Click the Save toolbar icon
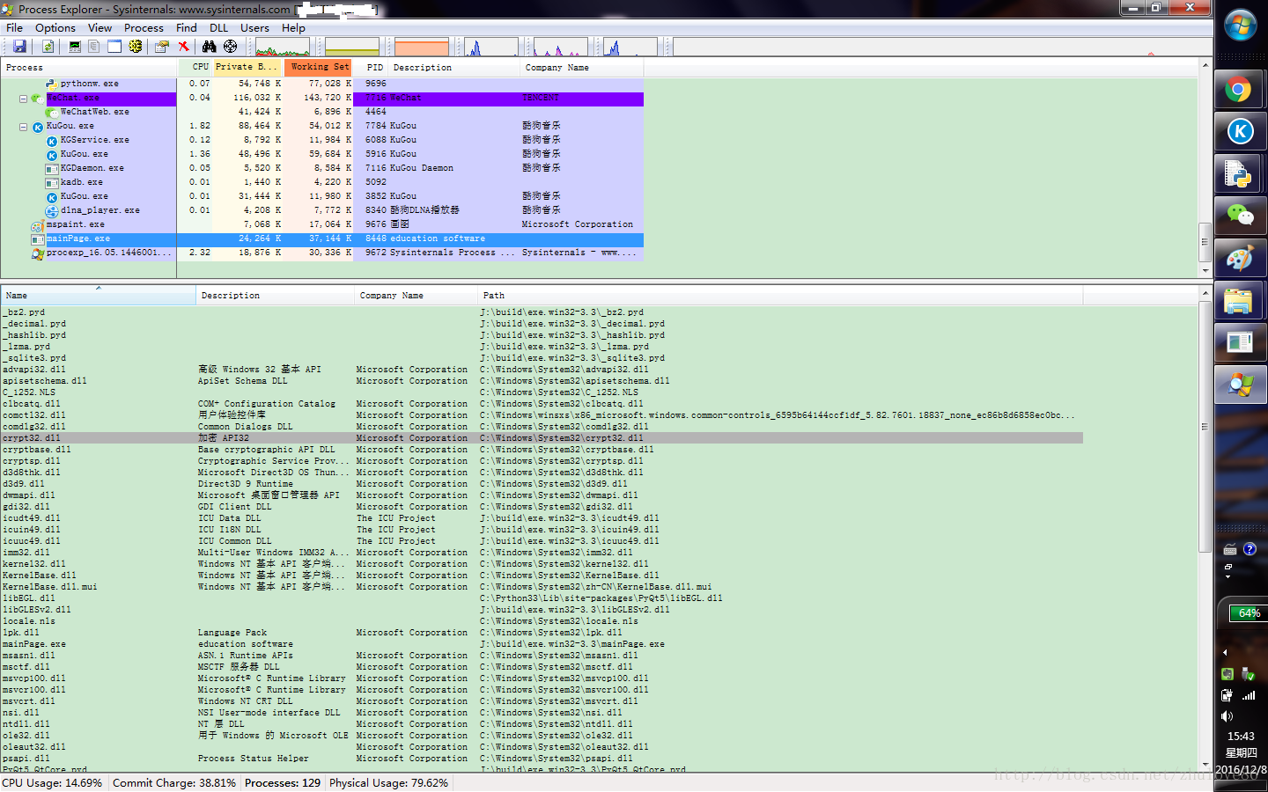 click(x=19, y=47)
